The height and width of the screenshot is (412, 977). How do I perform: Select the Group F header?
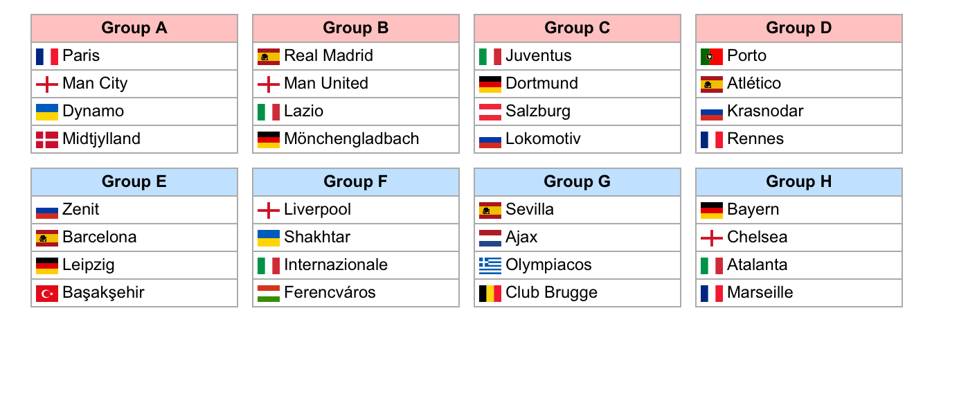[356, 182]
